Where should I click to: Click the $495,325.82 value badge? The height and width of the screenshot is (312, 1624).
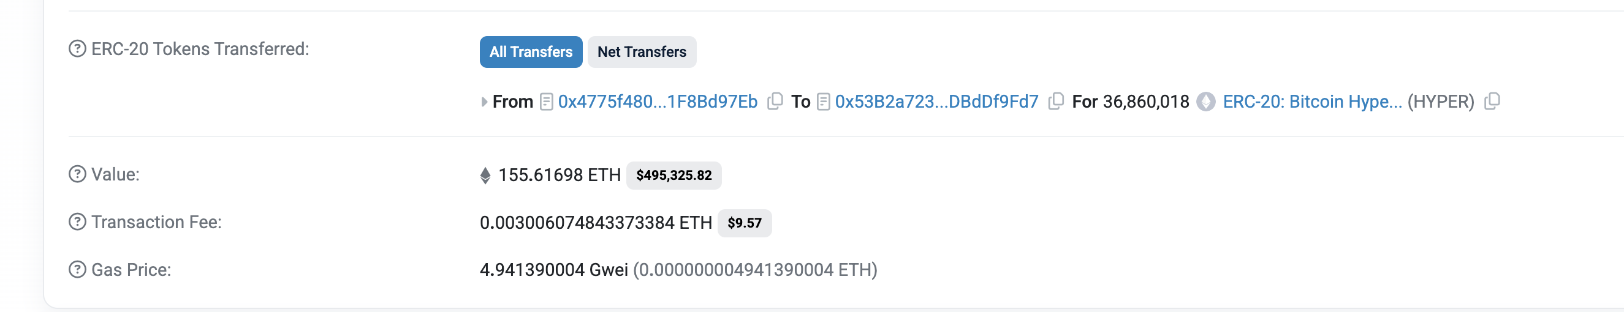[x=674, y=176]
